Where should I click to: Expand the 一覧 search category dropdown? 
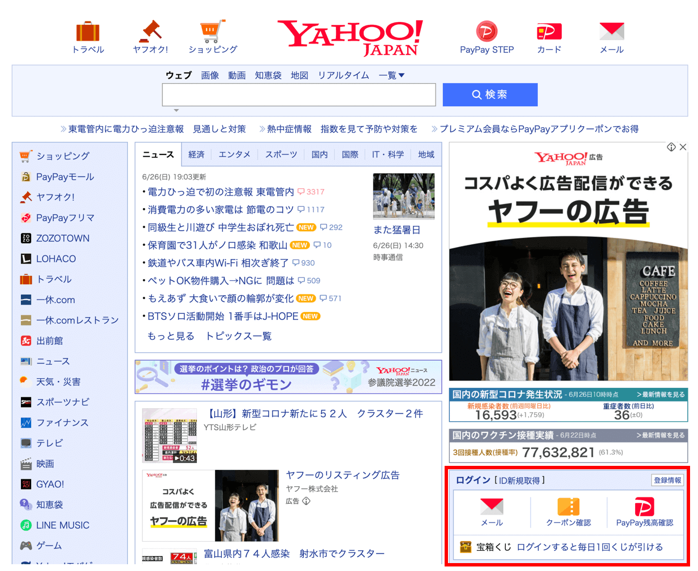pyautogui.click(x=392, y=75)
